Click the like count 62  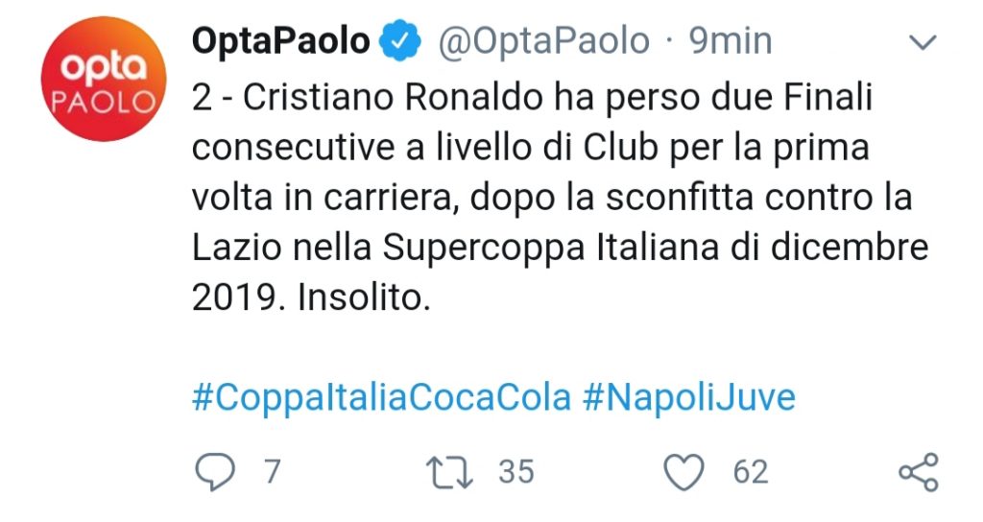(751, 471)
